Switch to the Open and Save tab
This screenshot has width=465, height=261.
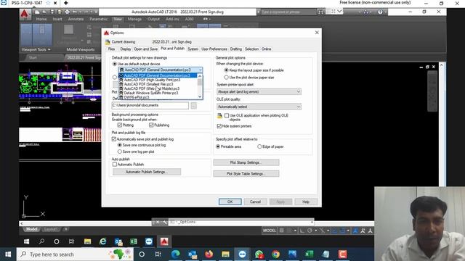(x=145, y=49)
